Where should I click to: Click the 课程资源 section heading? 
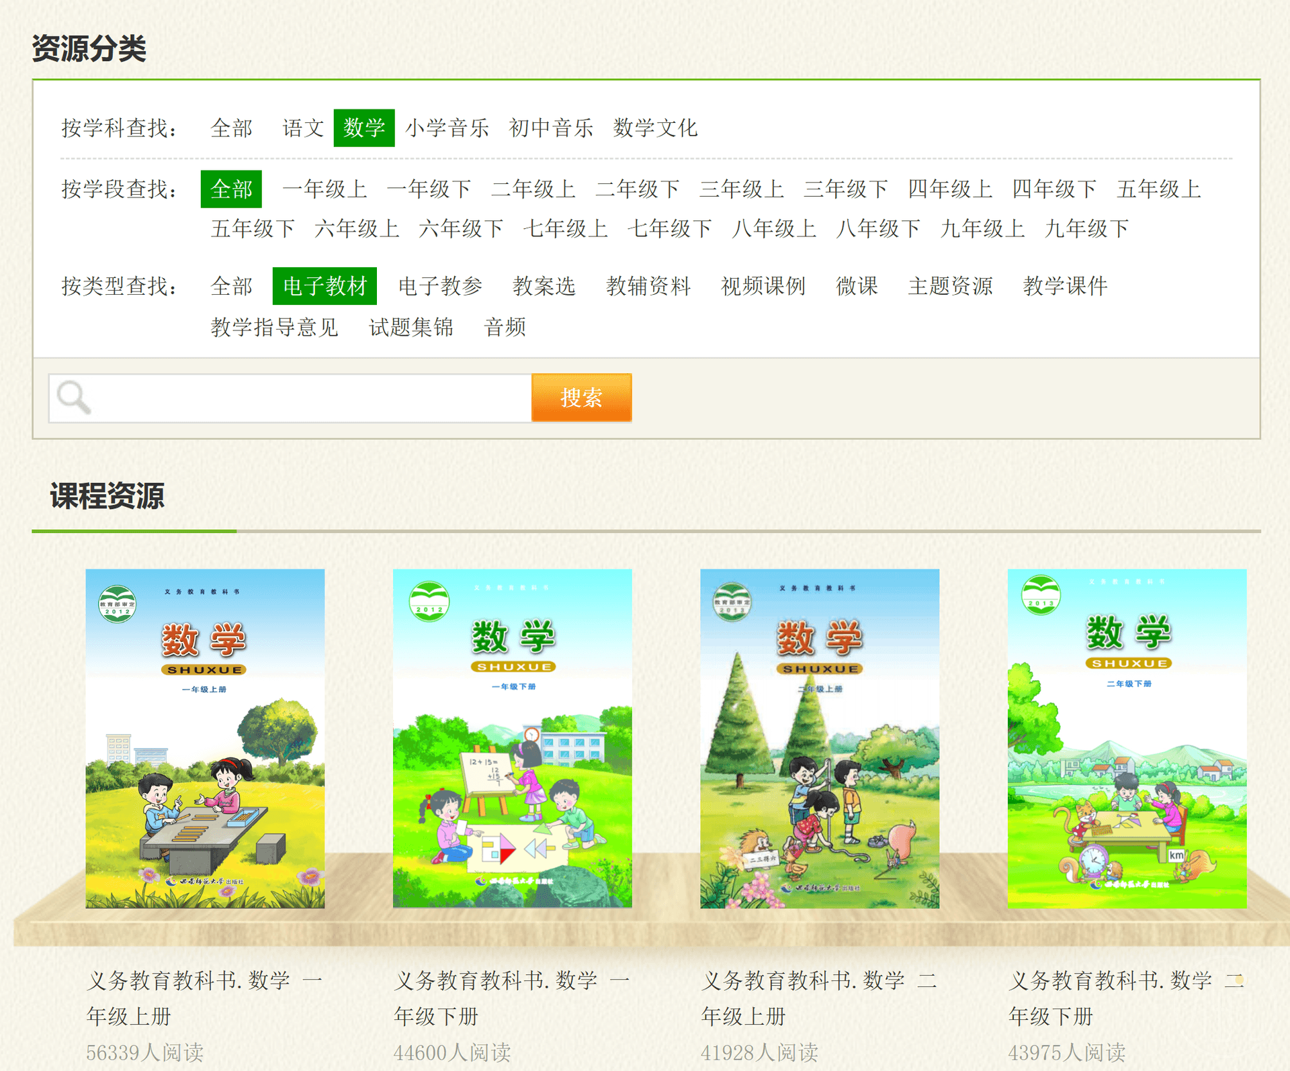[107, 496]
